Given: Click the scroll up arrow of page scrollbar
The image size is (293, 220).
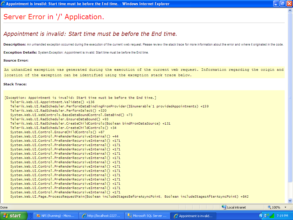Looking at the screenshot, I should pyautogui.click(x=290, y=11).
